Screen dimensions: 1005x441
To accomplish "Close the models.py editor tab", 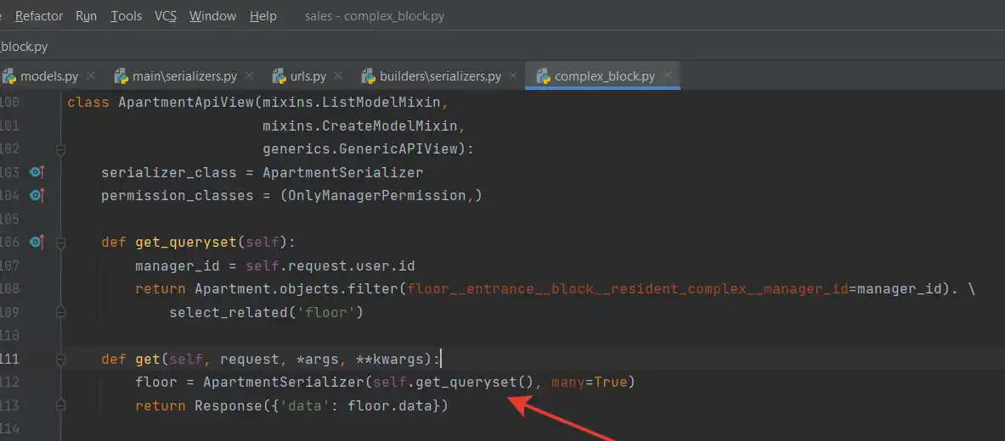I will pyautogui.click(x=91, y=75).
